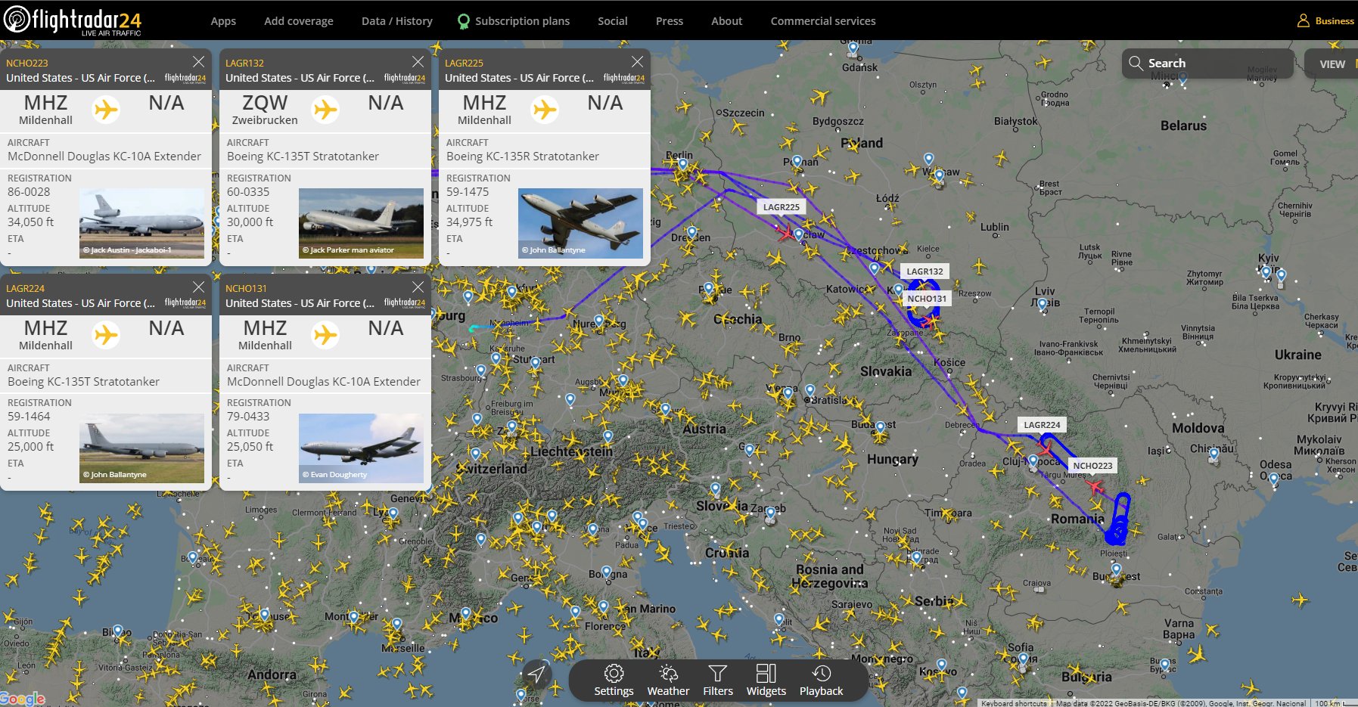Open Add coverage menu

click(x=299, y=21)
